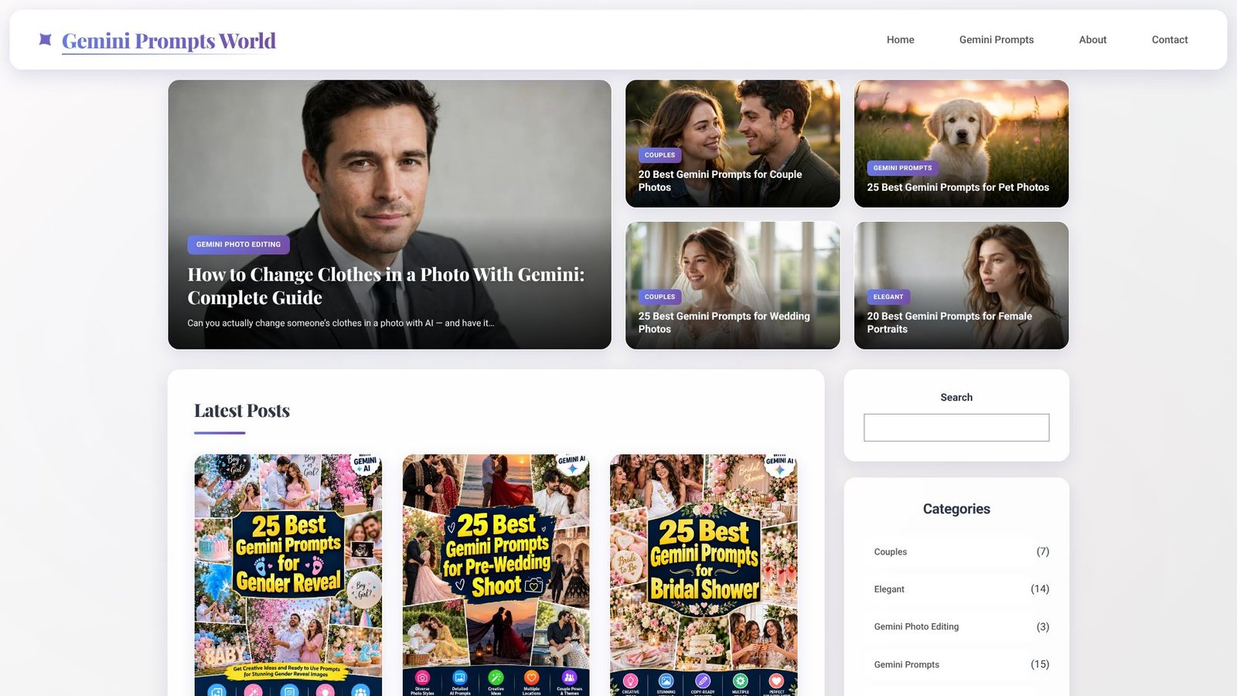Open the Gemini Prompts World site title link
1237x696 pixels.
tap(169, 40)
